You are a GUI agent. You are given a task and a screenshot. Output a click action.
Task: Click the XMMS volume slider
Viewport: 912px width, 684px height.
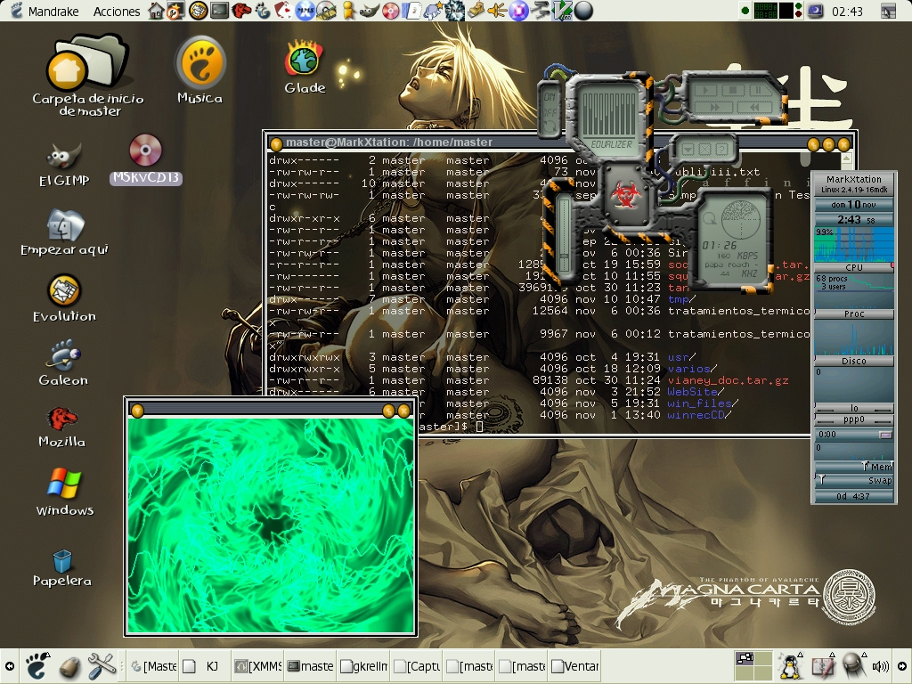click(564, 234)
